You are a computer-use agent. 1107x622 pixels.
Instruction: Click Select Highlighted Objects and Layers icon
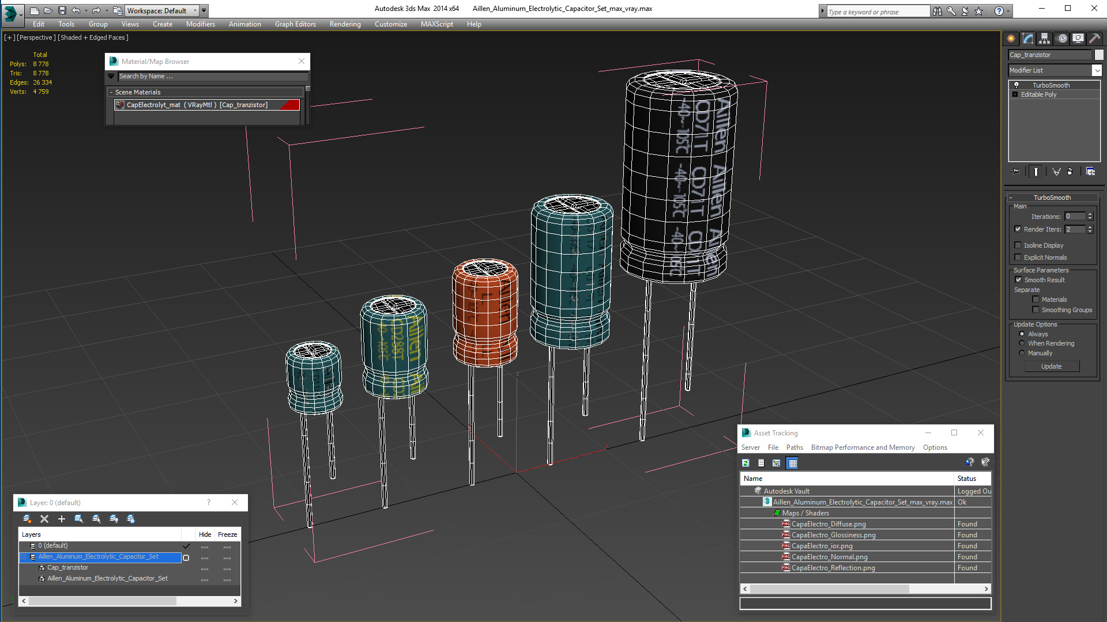point(79,519)
